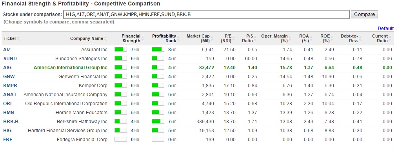Sort by Company Name arrows icon
398x149 pixels.
click(105, 39)
